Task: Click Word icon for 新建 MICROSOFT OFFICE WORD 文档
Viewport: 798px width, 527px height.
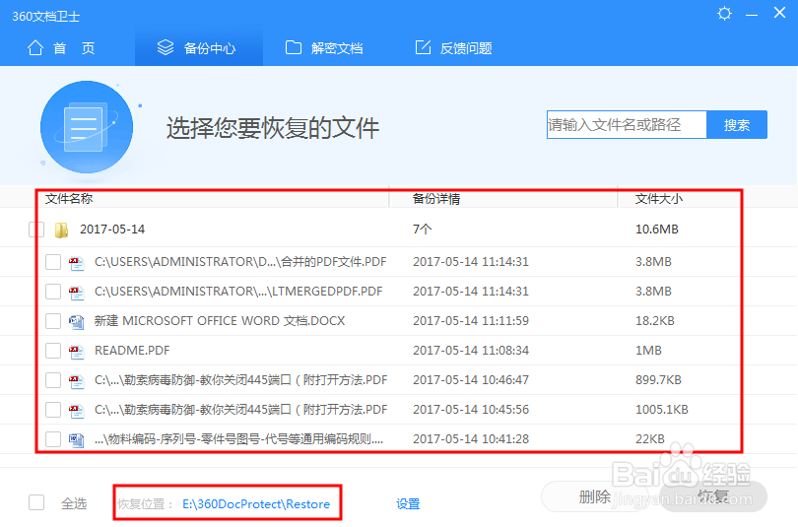Action: click(x=76, y=321)
